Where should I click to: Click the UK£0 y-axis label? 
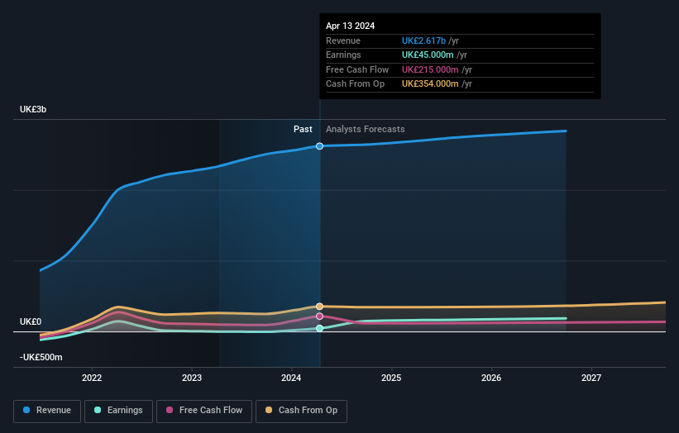coord(31,321)
